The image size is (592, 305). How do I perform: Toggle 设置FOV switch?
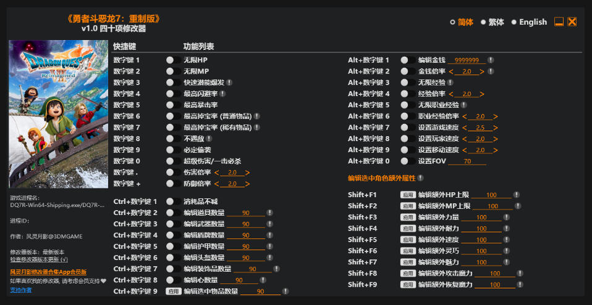pos(408,161)
